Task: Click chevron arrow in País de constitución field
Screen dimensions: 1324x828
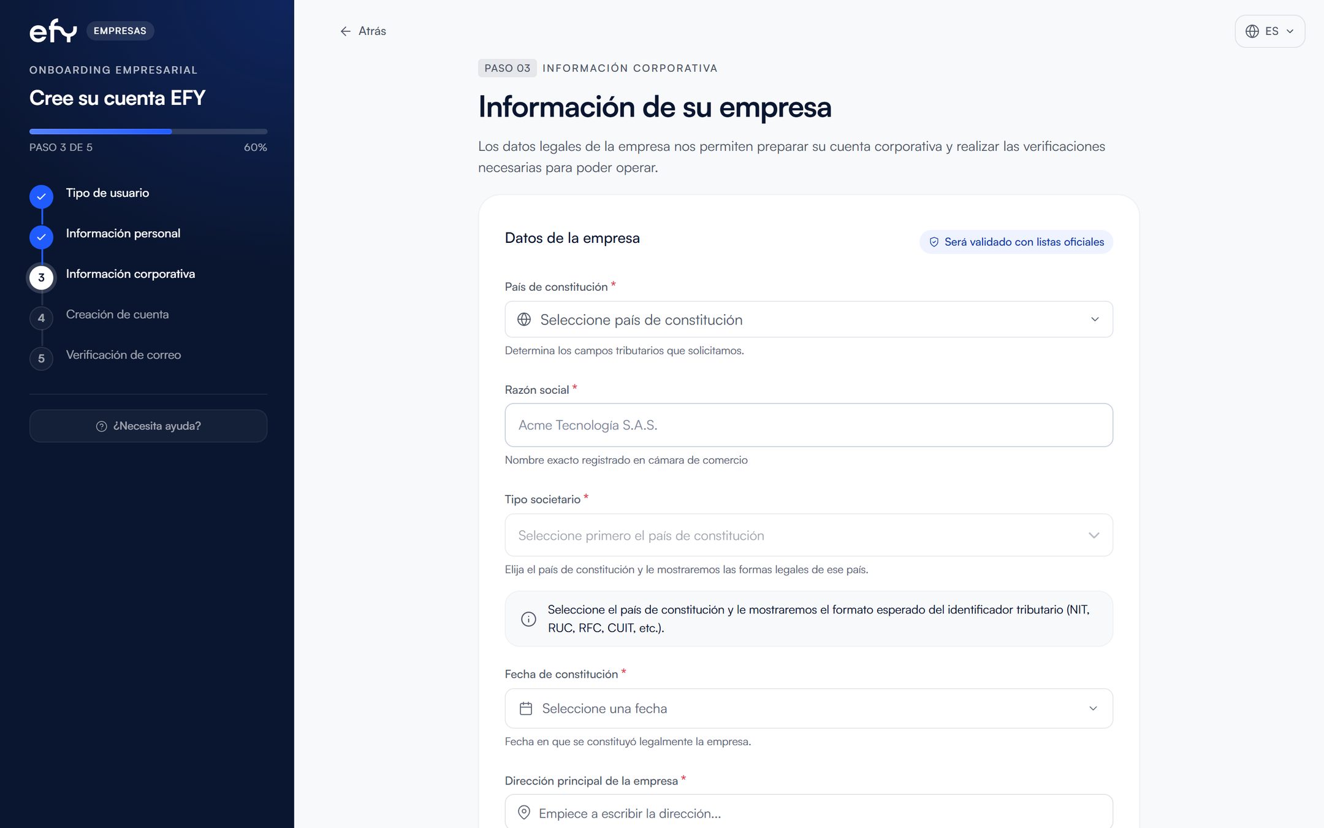Action: [x=1095, y=320]
